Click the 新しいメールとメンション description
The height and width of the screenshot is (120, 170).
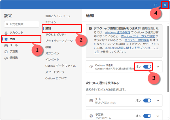click(x=106, y=103)
